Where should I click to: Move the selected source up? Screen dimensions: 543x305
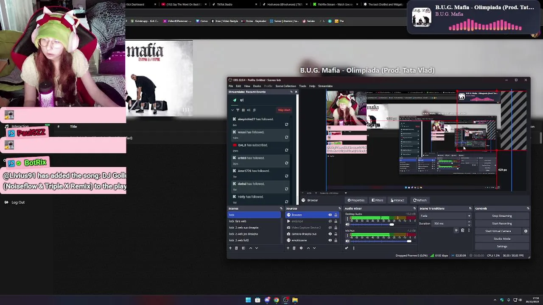click(x=308, y=248)
